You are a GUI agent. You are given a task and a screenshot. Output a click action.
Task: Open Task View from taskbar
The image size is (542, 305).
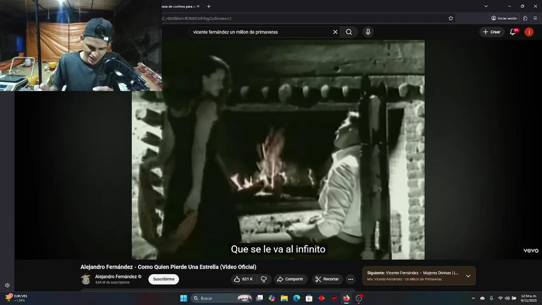click(260, 298)
